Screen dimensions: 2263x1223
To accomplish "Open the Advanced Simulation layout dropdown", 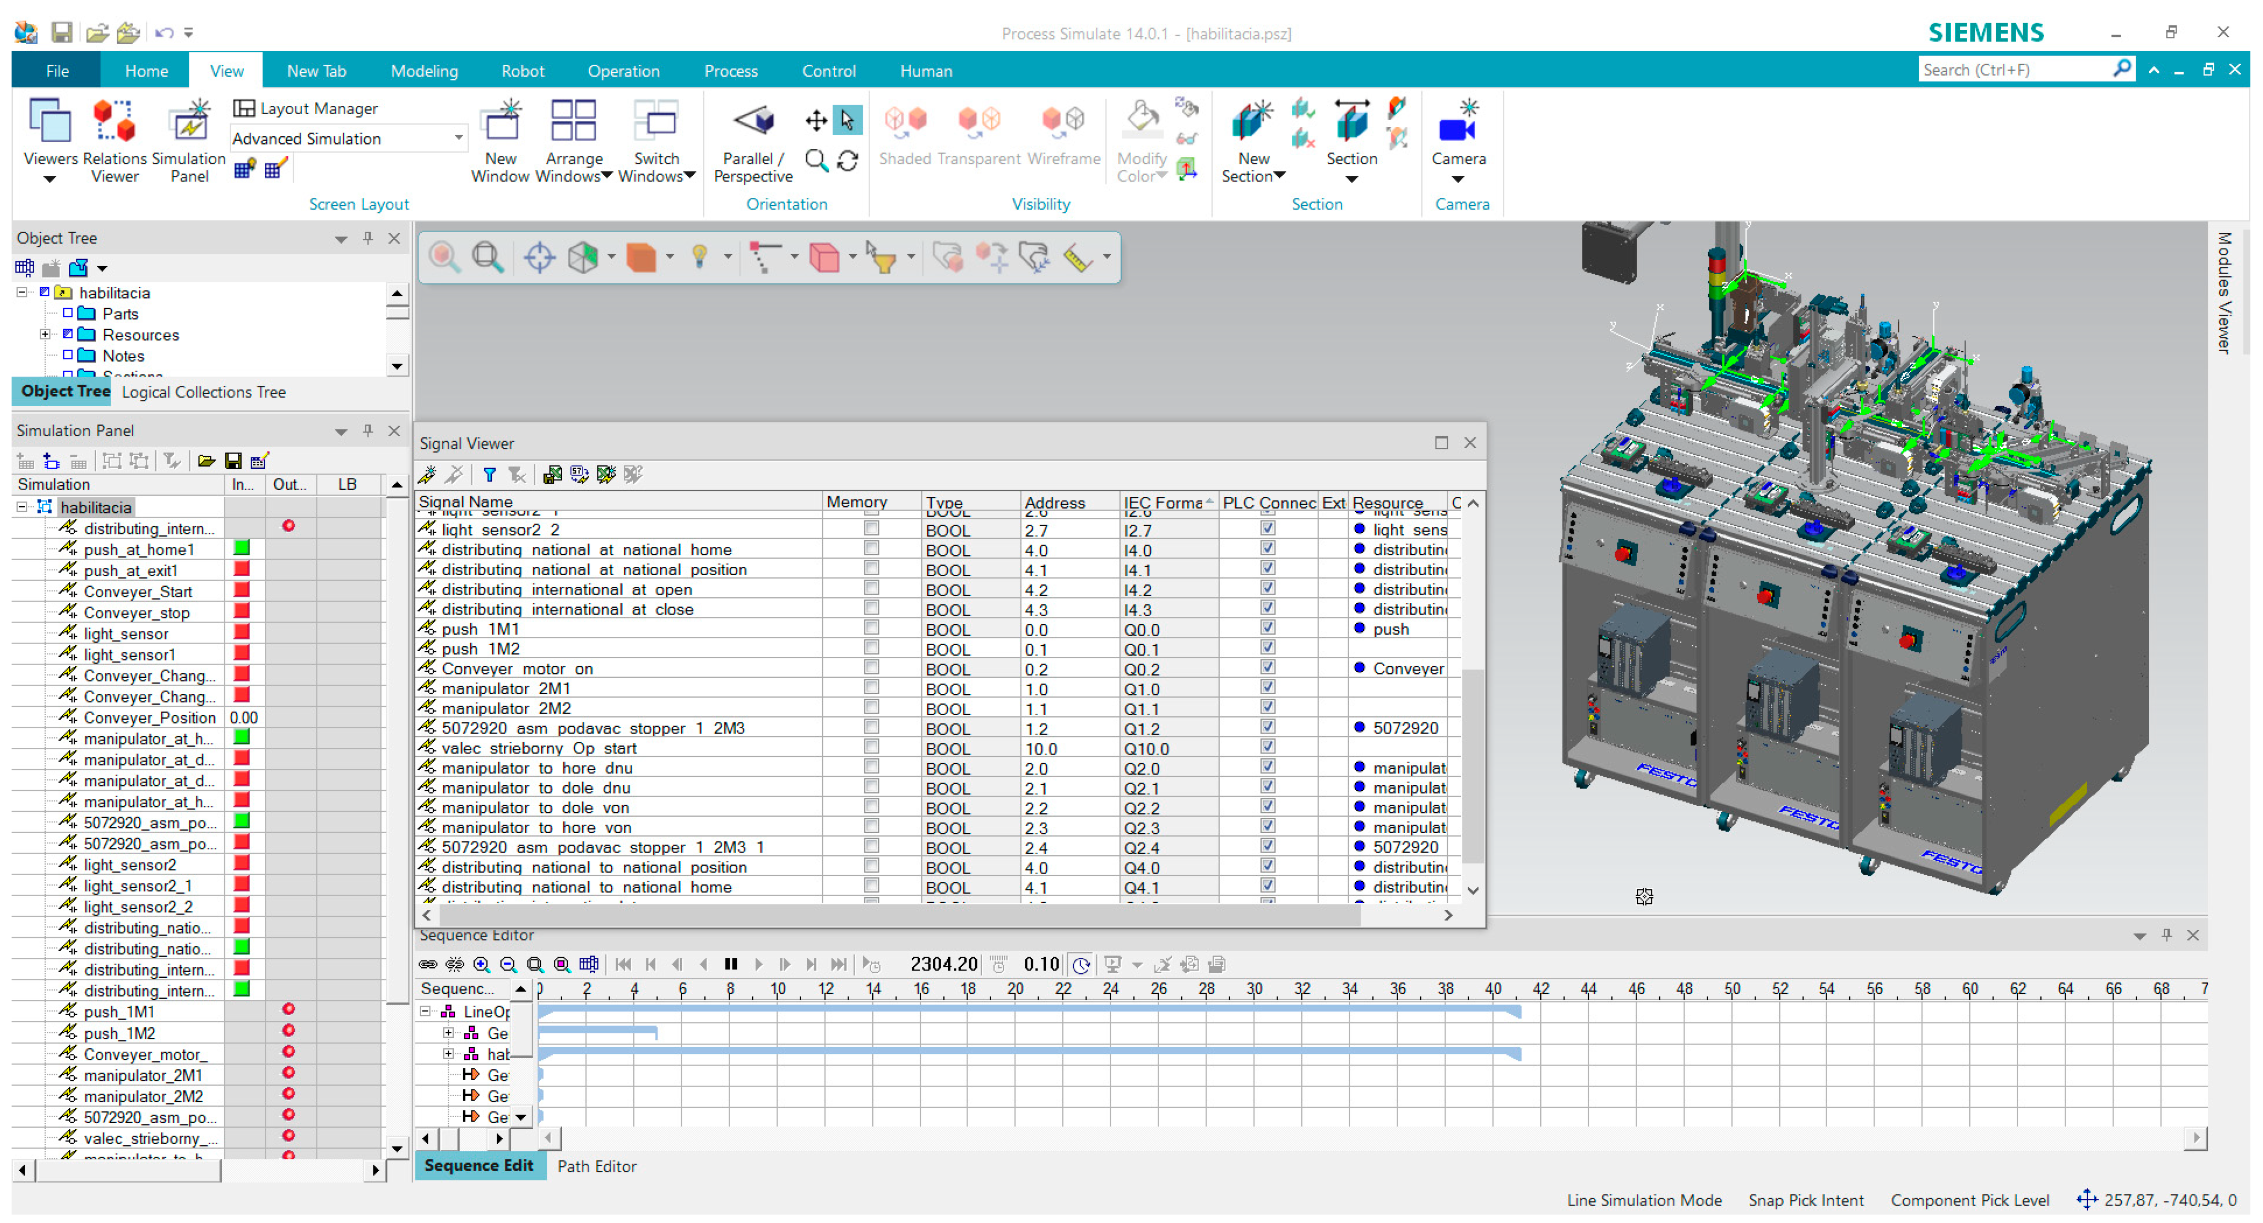I will click(x=457, y=138).
